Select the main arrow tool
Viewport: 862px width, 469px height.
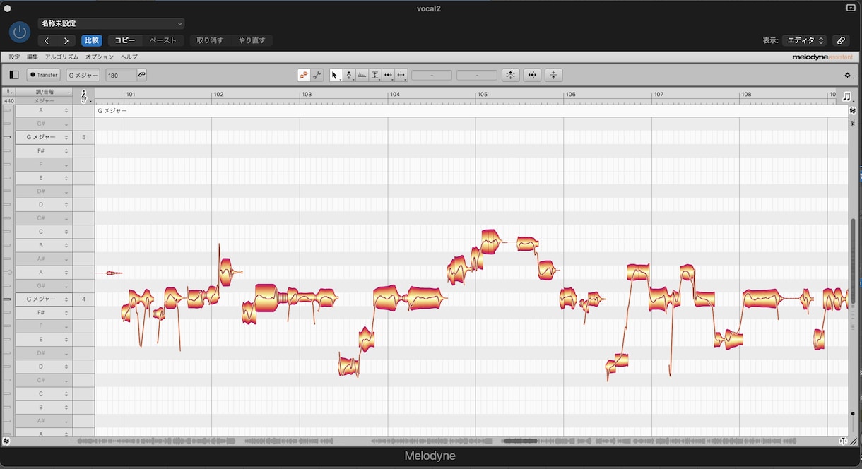coord(336,74)
